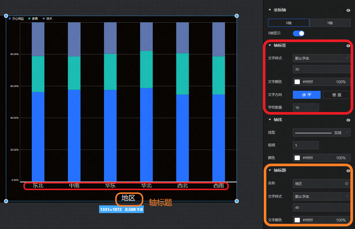Screen dimensions: 355x229
Task: Collapse the 坐标轴 section
Action: [270, 10]
